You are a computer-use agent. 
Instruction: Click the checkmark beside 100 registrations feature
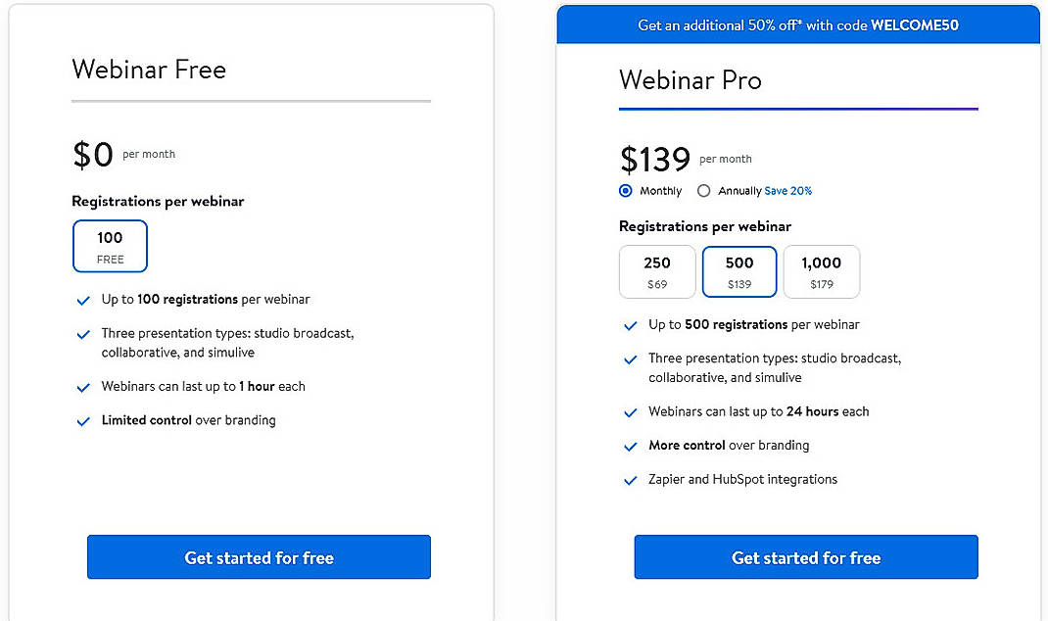(x=83, y=300)
